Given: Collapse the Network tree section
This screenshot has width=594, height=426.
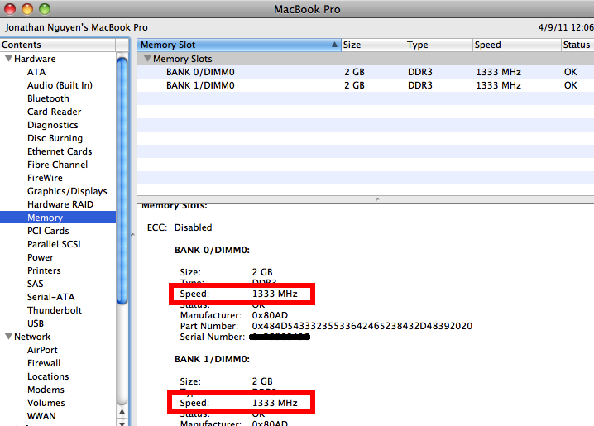Looking at the screenshot, I should (x=8, y=337).
